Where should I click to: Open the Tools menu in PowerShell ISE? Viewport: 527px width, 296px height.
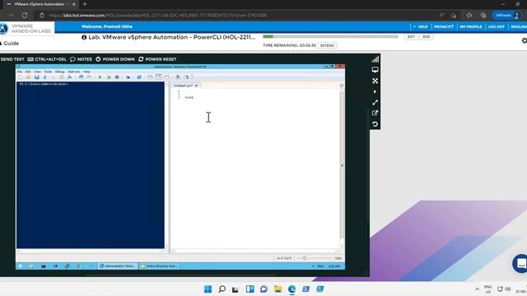tap(48, 72)
